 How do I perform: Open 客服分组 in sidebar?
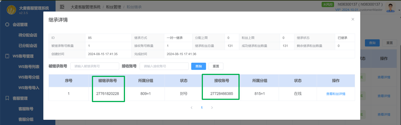tap(26, 119)
